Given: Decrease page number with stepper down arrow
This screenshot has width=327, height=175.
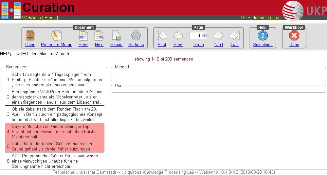Looking at the screenshot, I should coord(205,37).
